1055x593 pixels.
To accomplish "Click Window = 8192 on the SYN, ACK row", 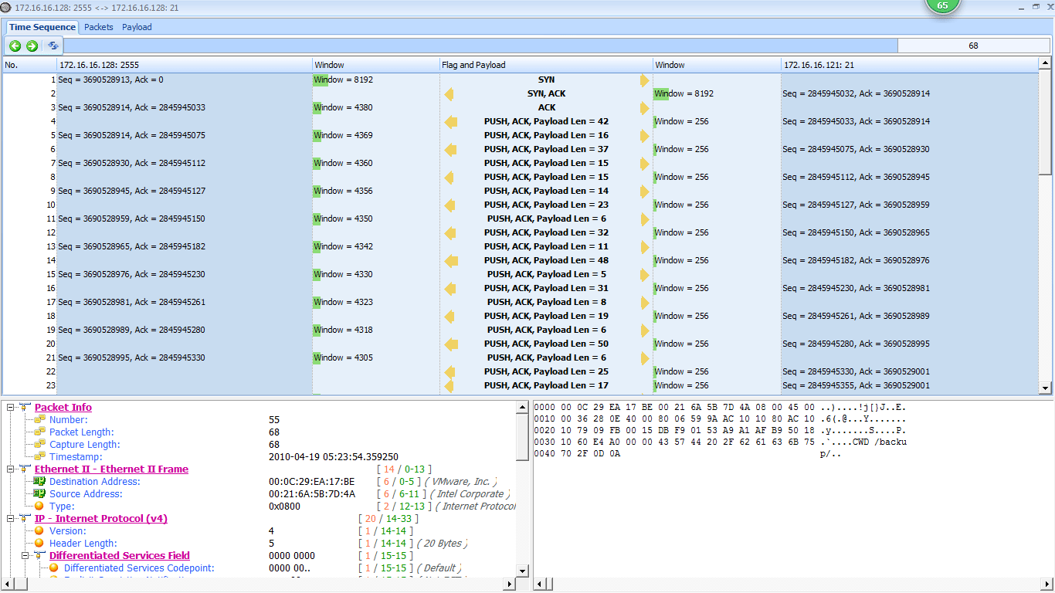I will [x=684, y=93].
